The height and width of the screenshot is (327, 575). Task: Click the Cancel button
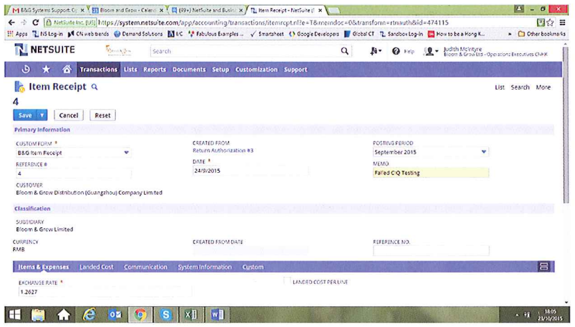click(68, 115)
